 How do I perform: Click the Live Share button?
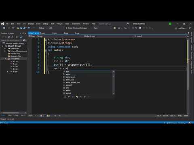(x=180, y=28)
